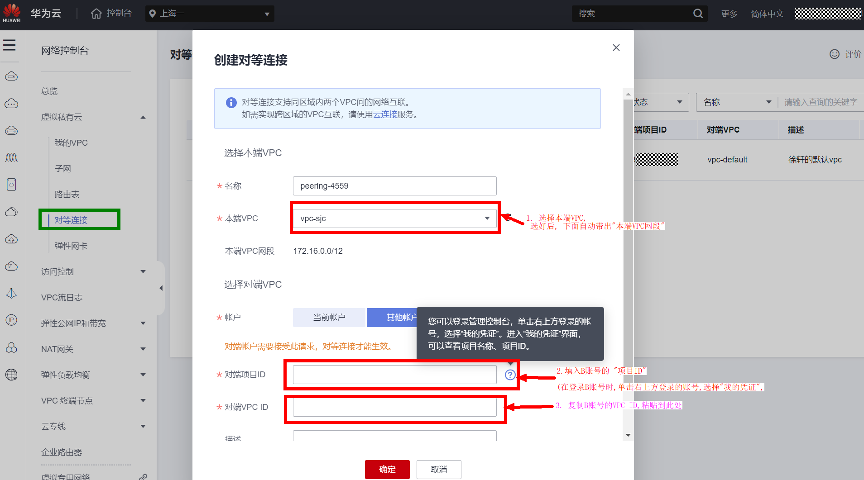
Task: Expand the VPC 终端节点 menu section
Action: 143,401
